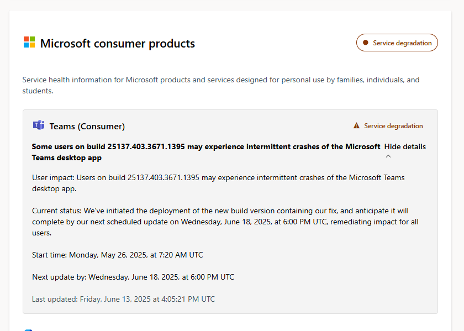Click the bold intermittent crashes headline

click(x=205, y=152)
